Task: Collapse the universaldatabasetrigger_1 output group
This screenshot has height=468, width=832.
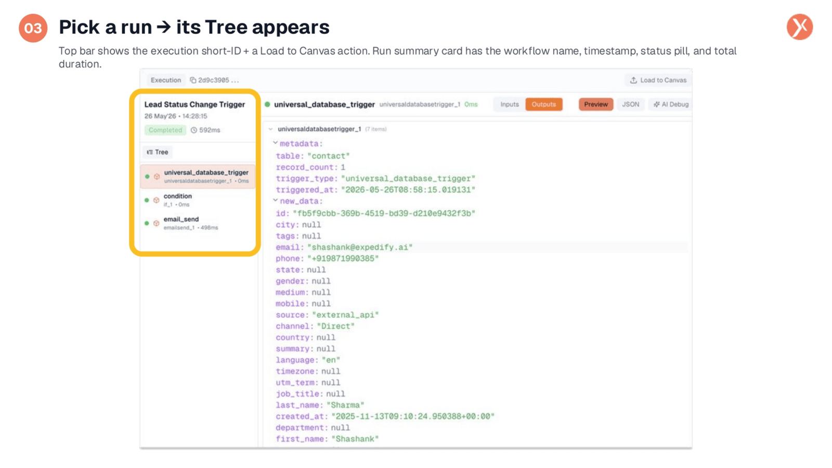Action: click(x=270, y=129)
